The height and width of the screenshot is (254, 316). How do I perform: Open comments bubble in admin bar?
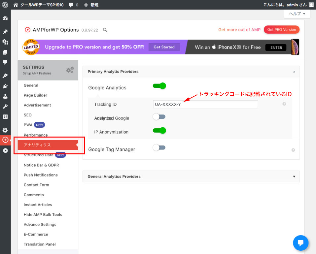pyautogui.click(x=71, y=5)
